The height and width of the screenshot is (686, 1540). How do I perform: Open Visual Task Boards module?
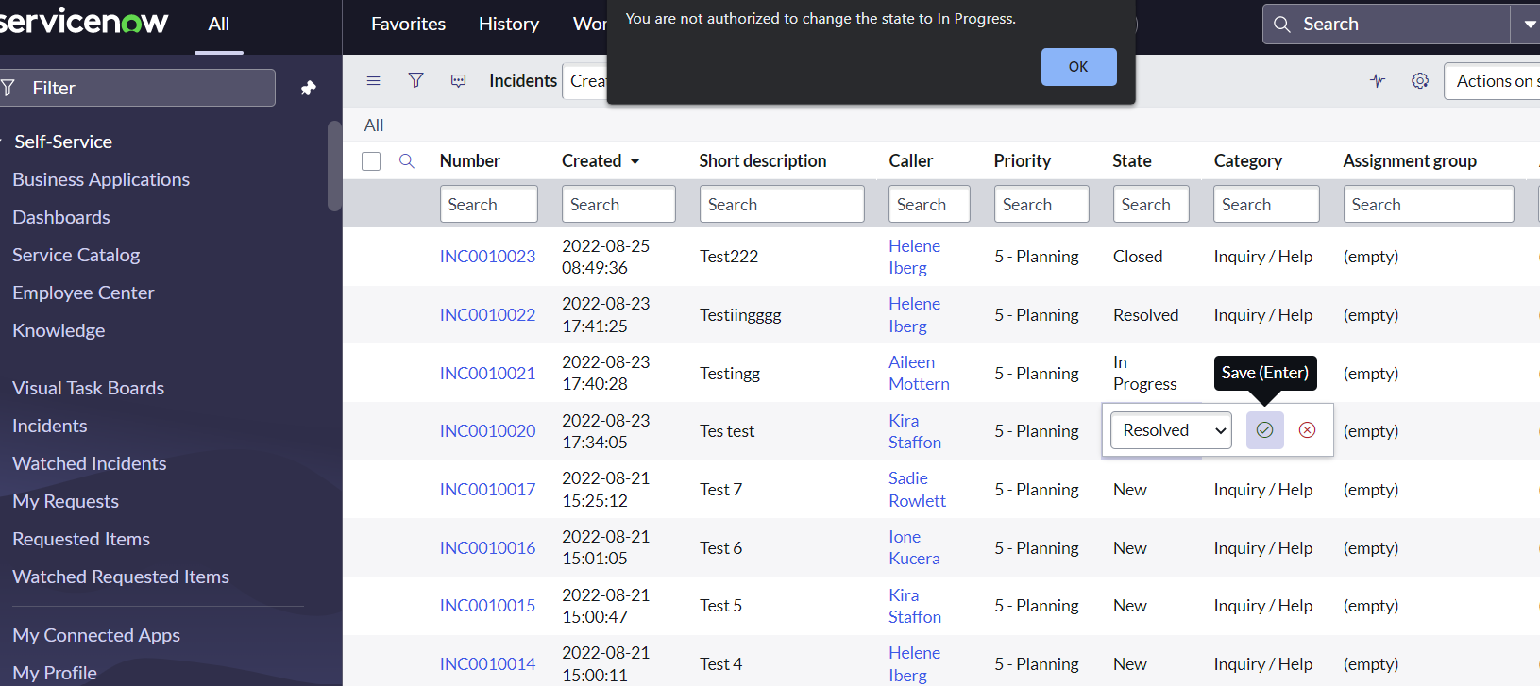point(88,388)
